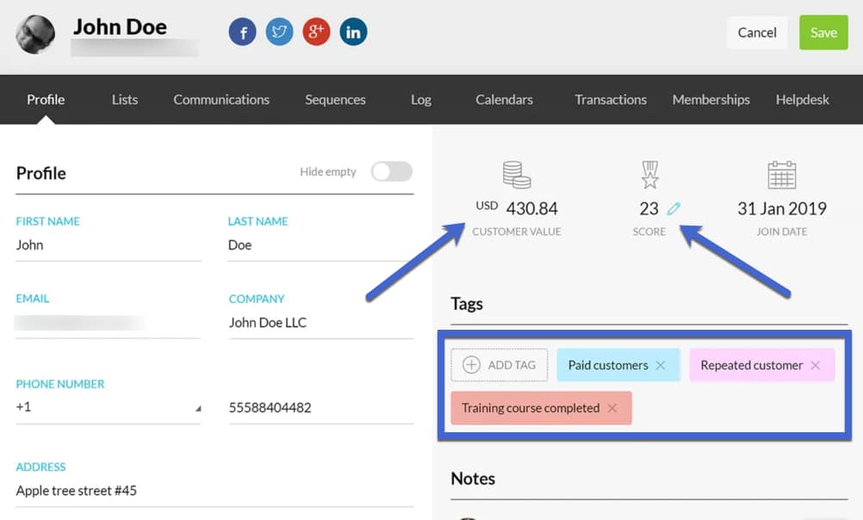The height and width of the screenshot is (520, 863).
Task: Switch to the Communications tab
Action: tap(220, 99)
